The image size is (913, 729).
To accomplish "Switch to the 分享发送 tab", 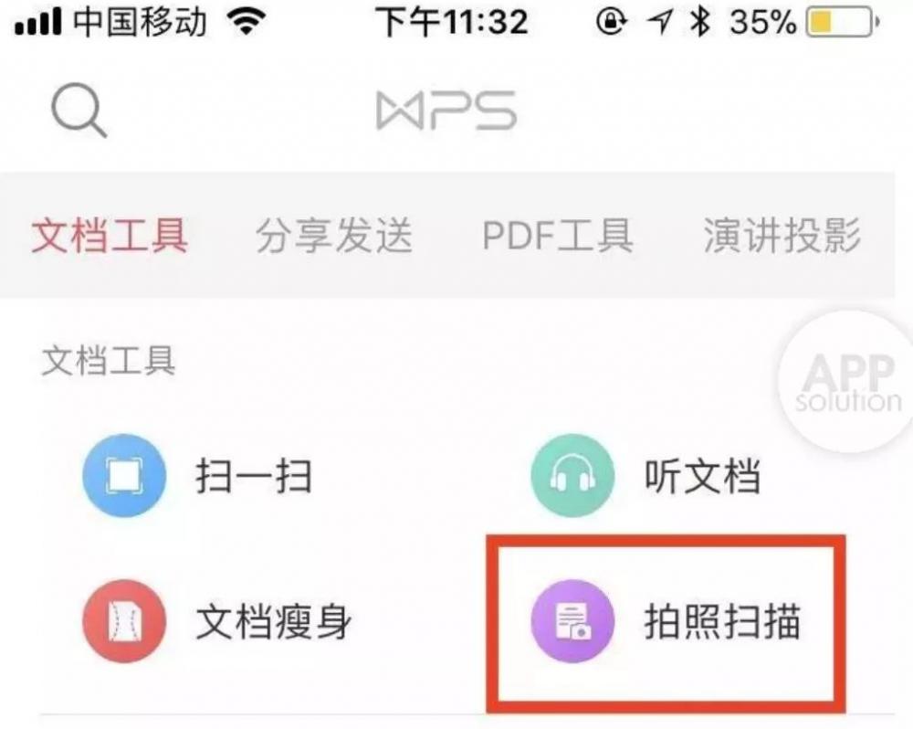I will tap(334, 236).
